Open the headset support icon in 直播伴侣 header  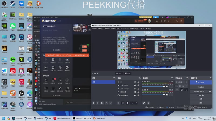[x=161, y=21]
